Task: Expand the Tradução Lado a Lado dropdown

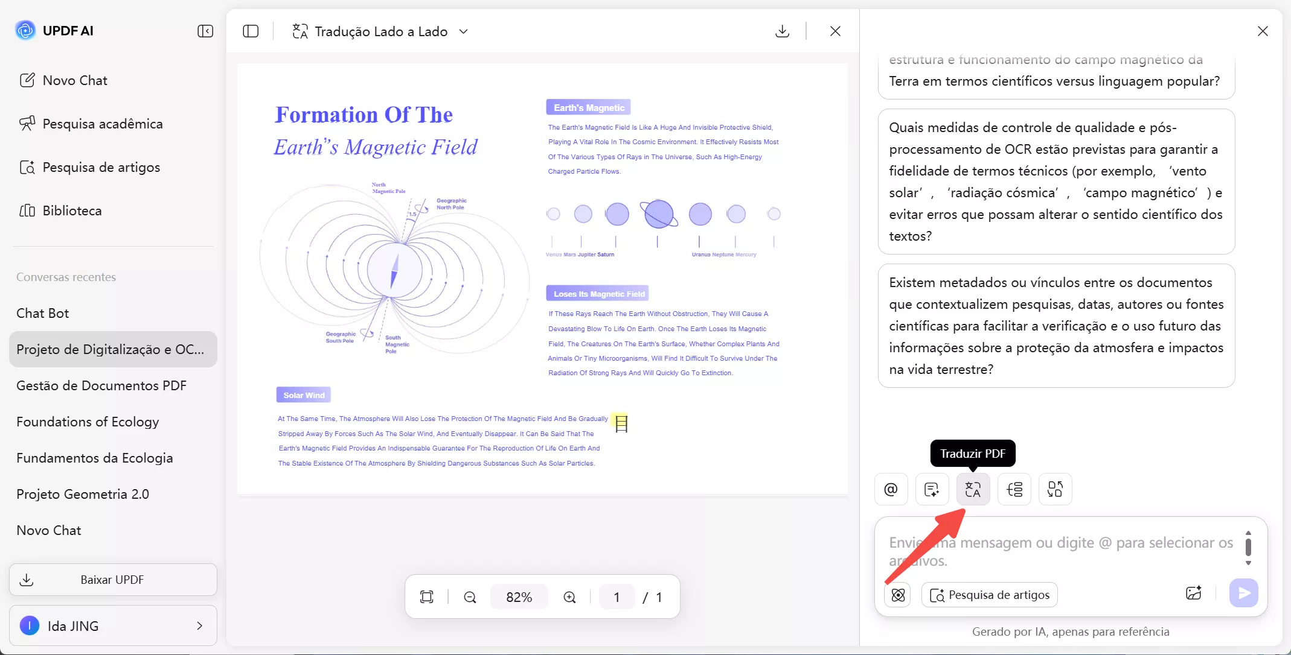Action: (x=464, y=31)
